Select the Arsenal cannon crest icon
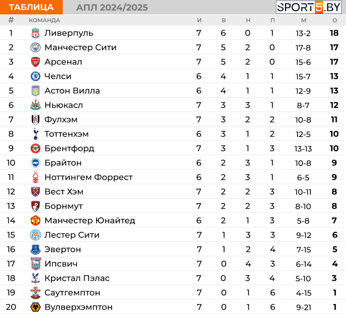Image resolution: width=346 pixels, height=314 pixels. (36, 62)
